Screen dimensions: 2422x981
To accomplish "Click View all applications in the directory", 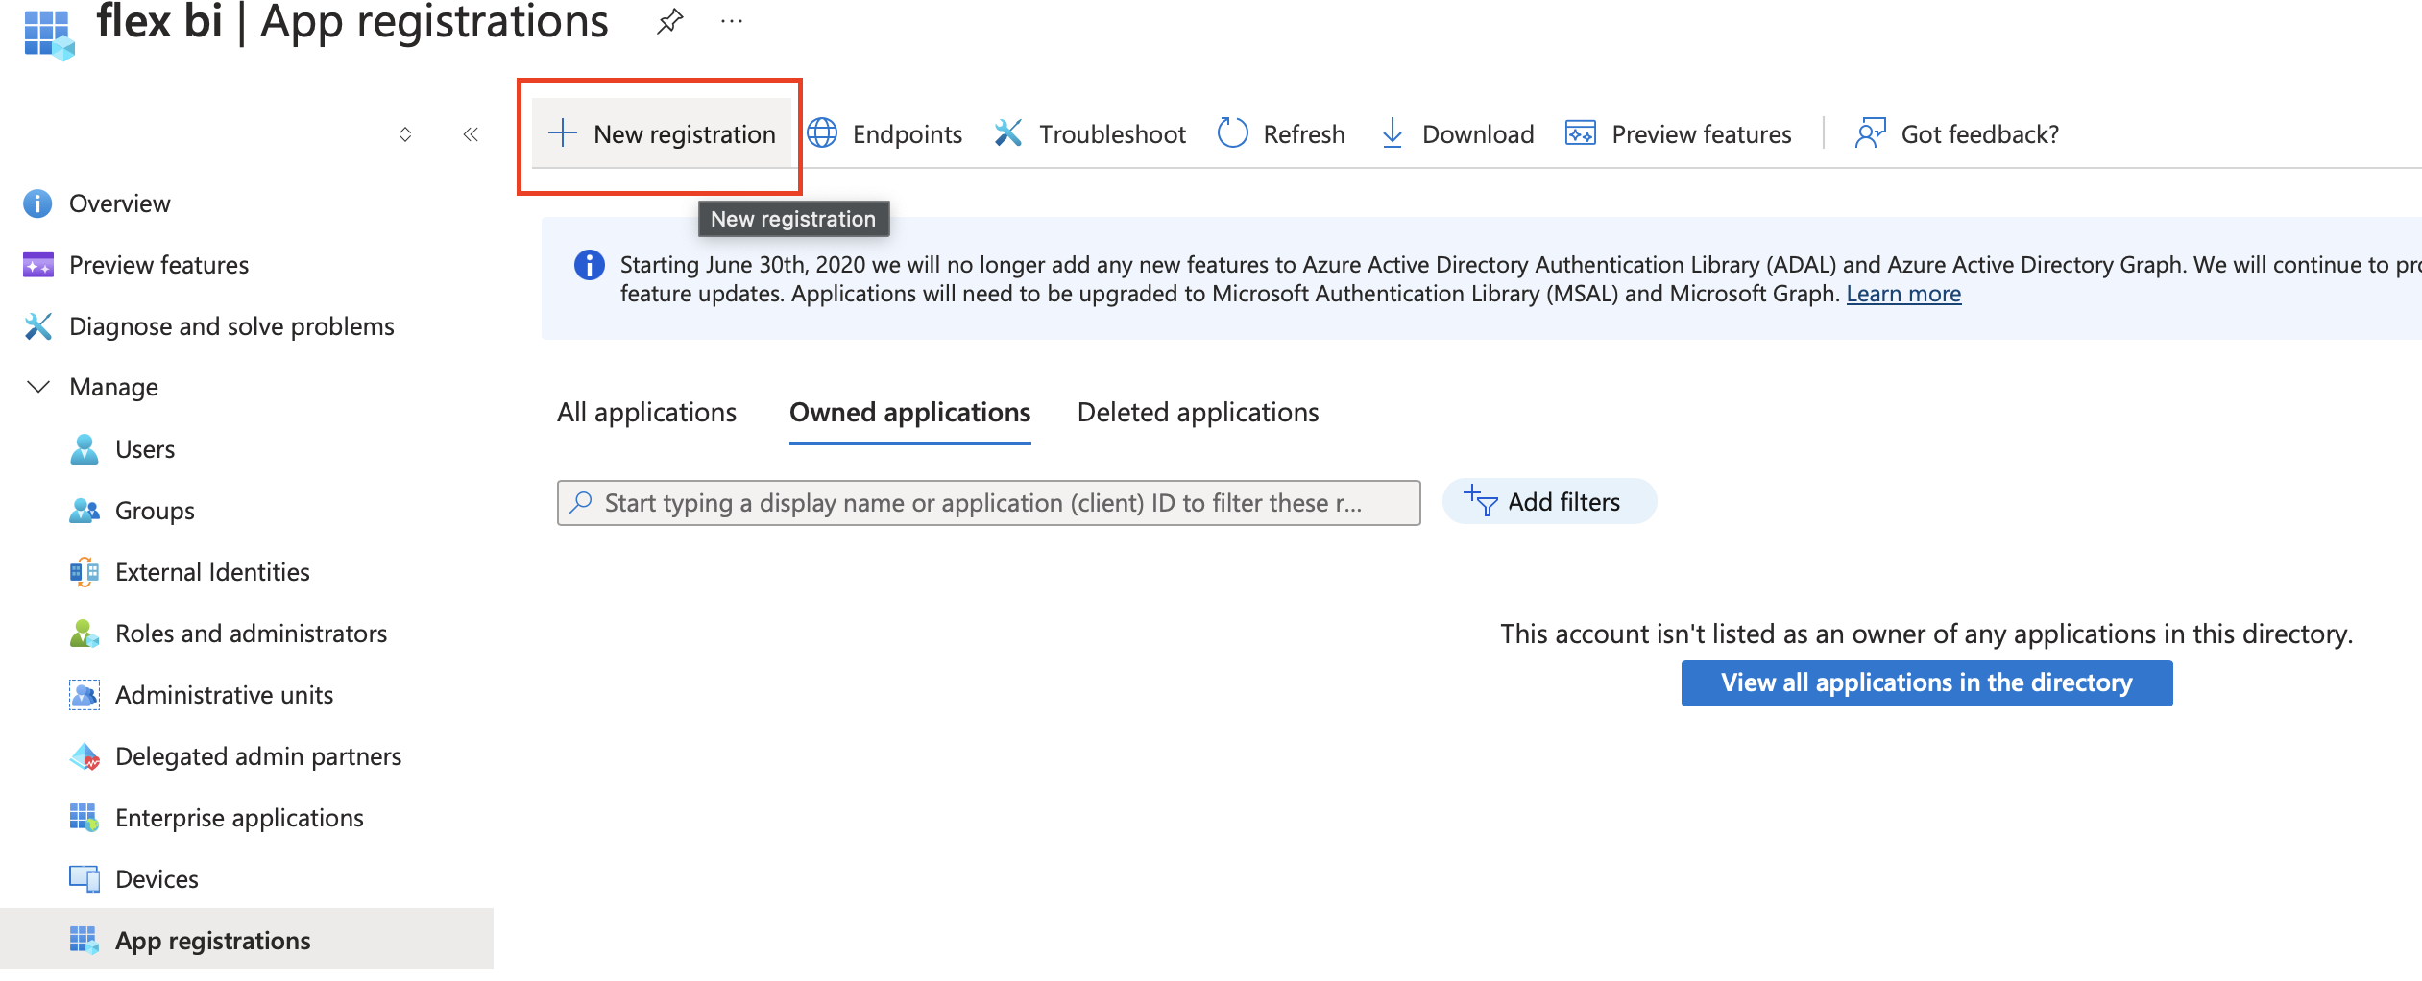I will point(1925,682).
